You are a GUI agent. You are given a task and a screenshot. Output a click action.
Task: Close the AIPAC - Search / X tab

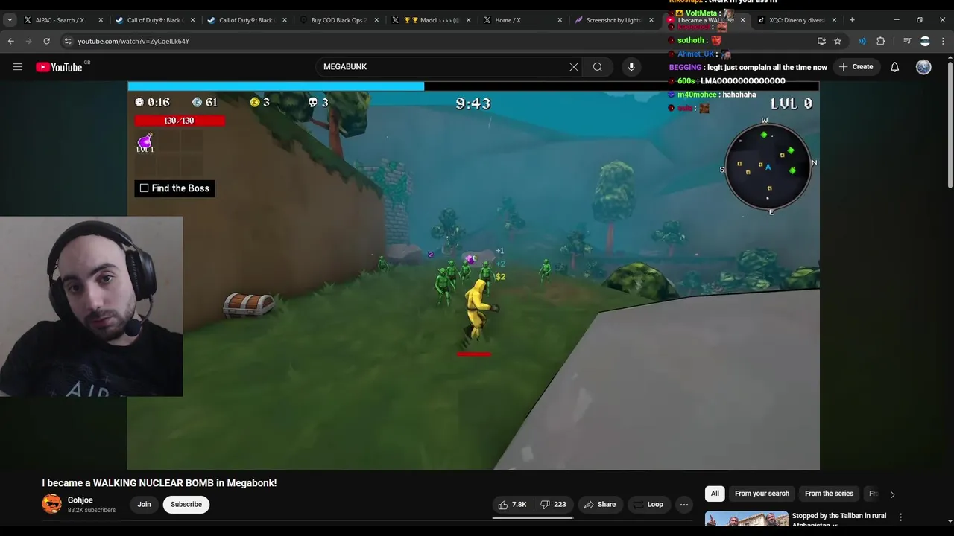click(101, 20)
